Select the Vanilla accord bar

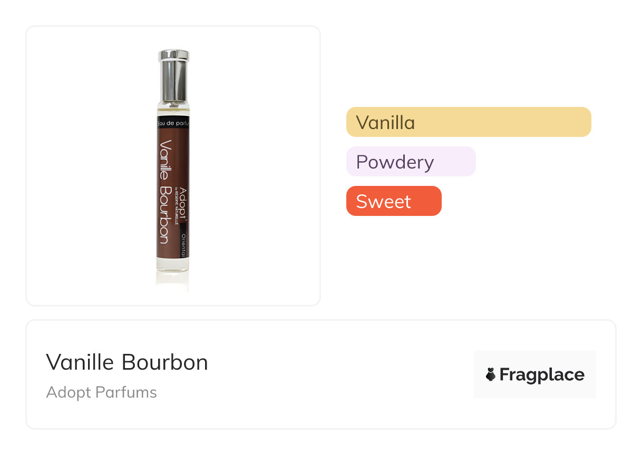[x=468, y=122]
